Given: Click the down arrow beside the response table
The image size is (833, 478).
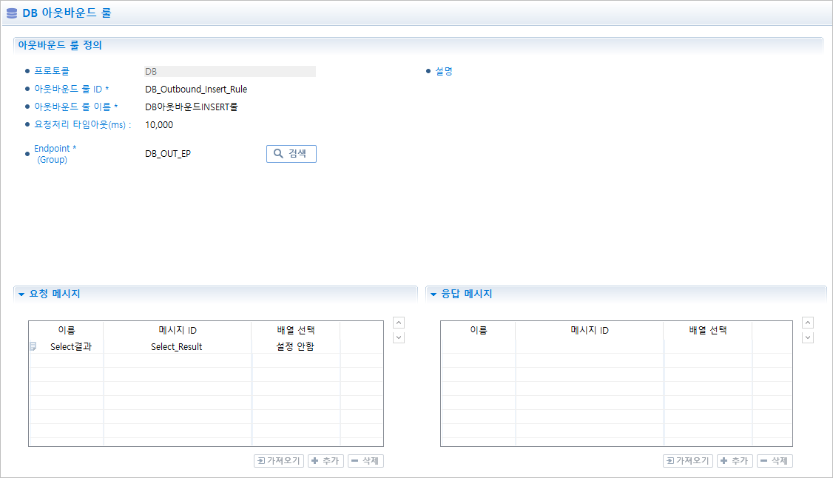Looking at the screenshot, I should click(808, 337).
